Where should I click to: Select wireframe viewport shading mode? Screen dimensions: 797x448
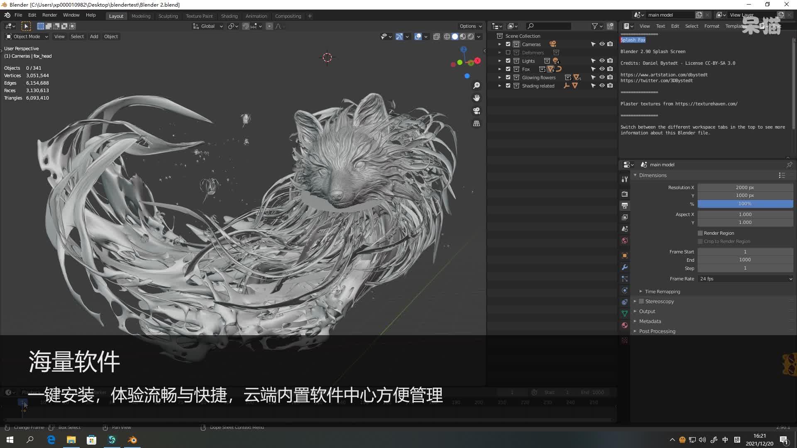[x=447, y=37]
